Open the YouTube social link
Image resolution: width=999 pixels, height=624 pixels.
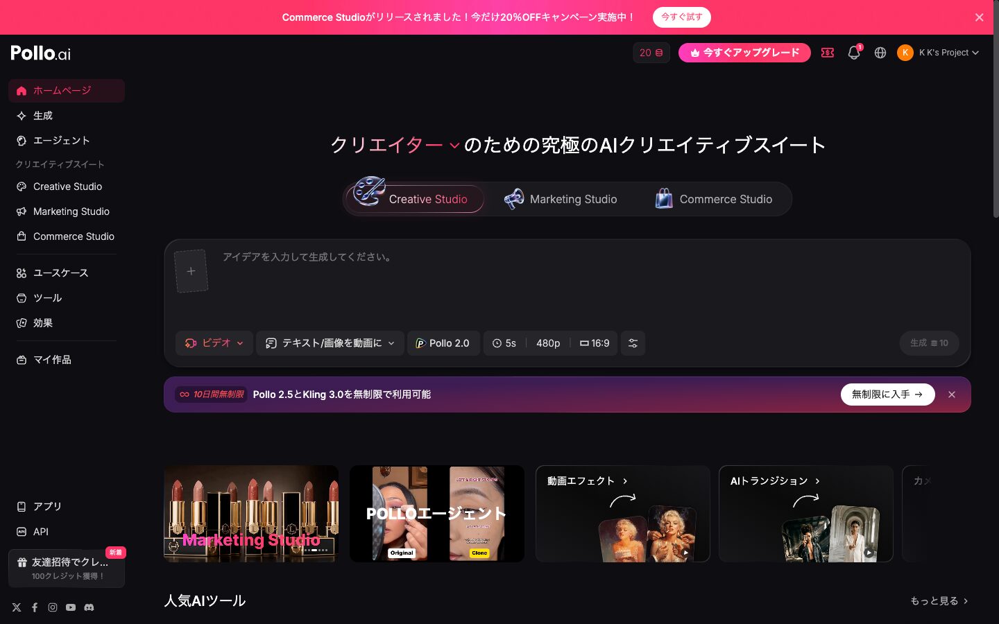[71, 607]
